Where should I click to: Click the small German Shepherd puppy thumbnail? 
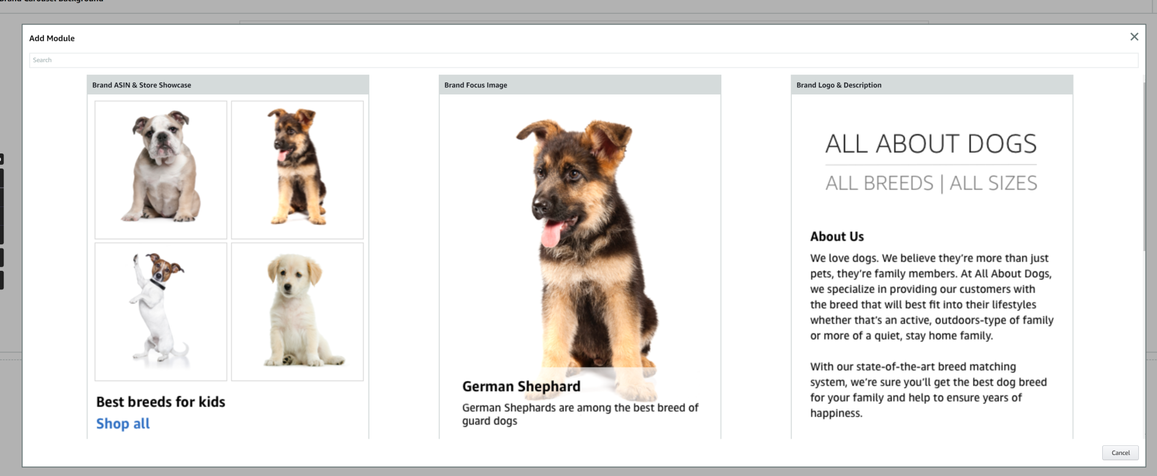point(297,170)
